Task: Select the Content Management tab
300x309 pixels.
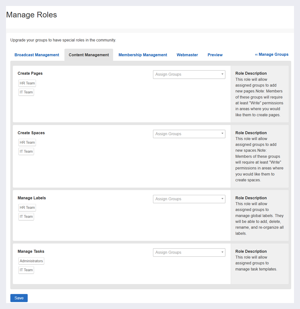Action: tap(88, 55)
